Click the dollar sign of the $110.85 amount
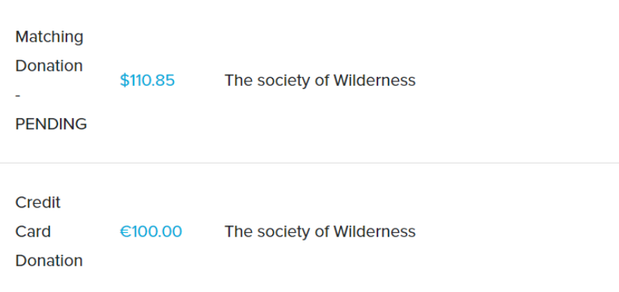The height and width of the screenshot is (292, 619). point(124,81)
